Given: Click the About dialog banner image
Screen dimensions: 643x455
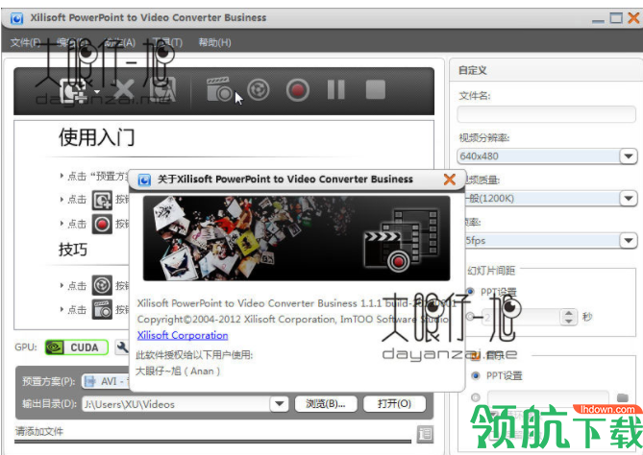Looking at the screenshot, I should coord(296,238).
